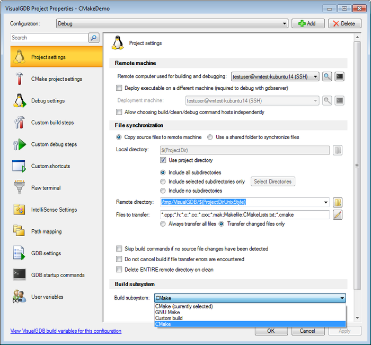Screen dimensions: 371x345
Task: Check Do not cancel build on transfer errors
Action: [119, 259]
